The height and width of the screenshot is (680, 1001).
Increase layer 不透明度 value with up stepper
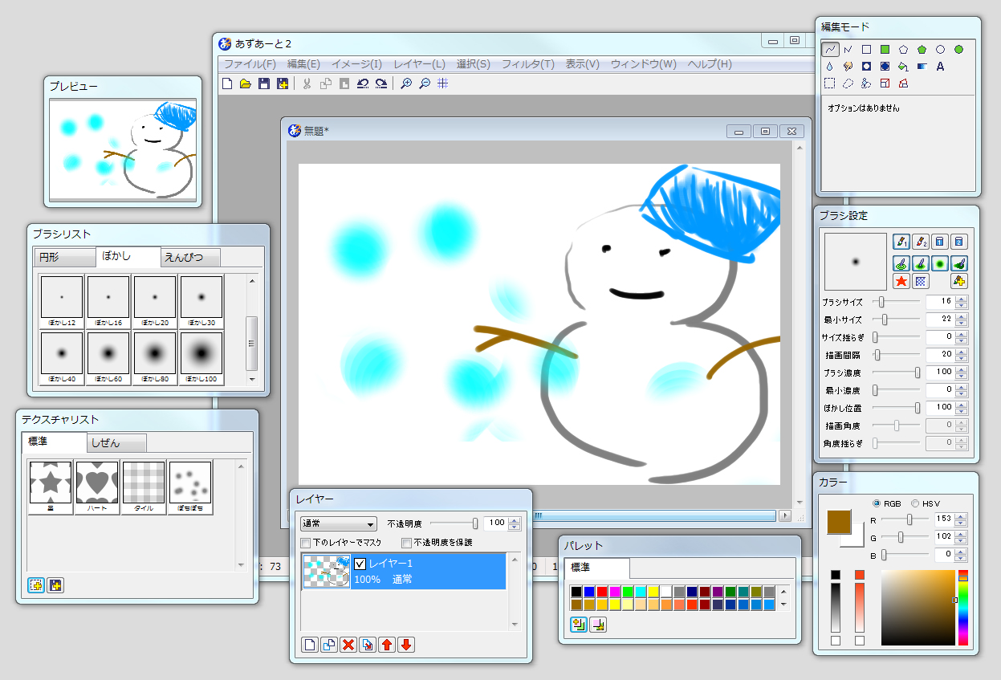[515, 519]
